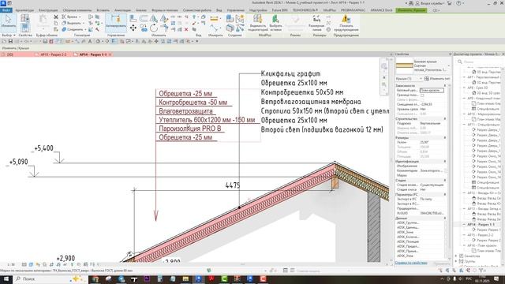Image resolution: width=505 pixels, height=284 pixels.
Task: Click Вход в службы sign-in button
Action: [431, 3]
